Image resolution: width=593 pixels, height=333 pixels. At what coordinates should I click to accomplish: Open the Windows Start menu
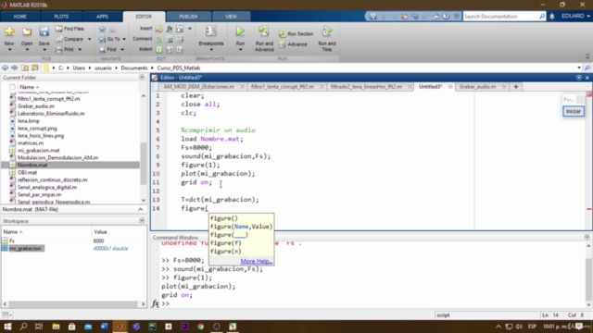click(7, 327)
